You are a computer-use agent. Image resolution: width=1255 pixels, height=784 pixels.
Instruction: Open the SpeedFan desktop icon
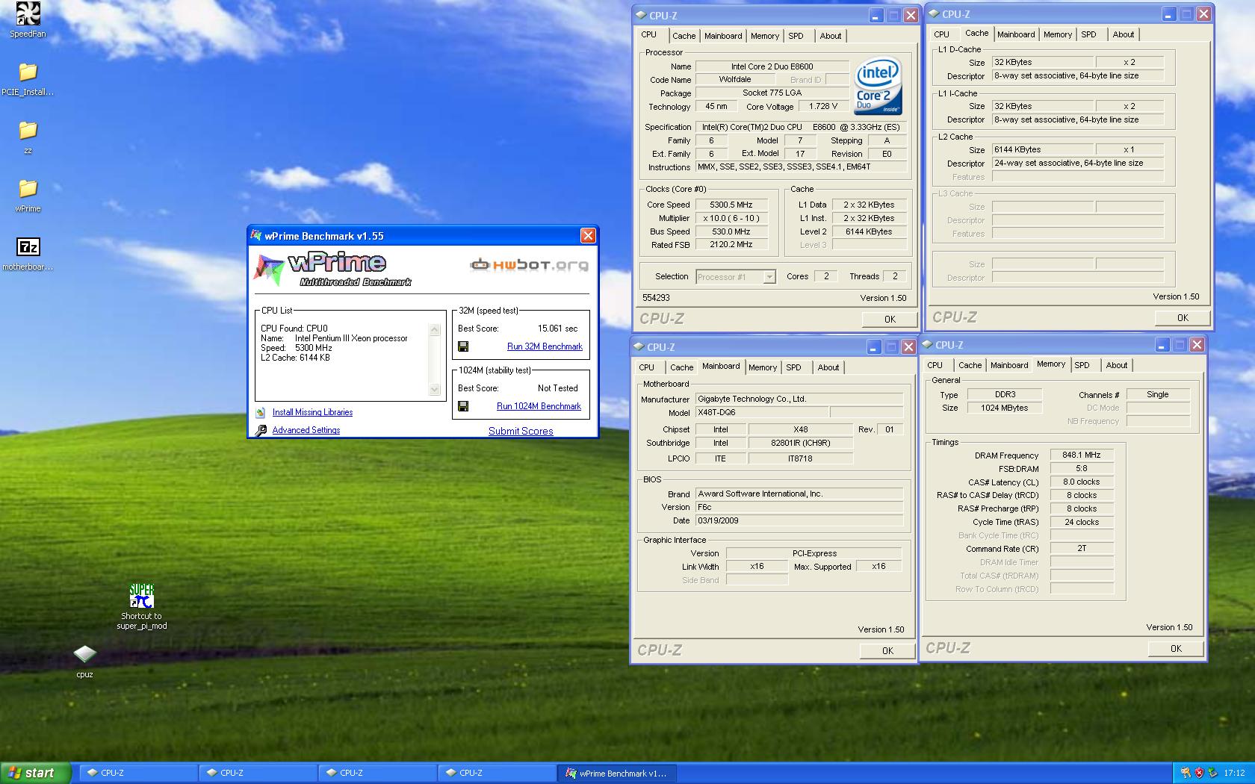(28, 13)
